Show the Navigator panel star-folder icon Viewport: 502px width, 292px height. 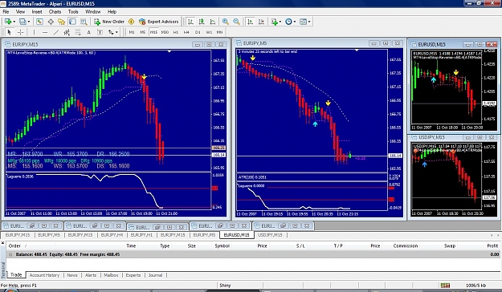coord(62,22)
